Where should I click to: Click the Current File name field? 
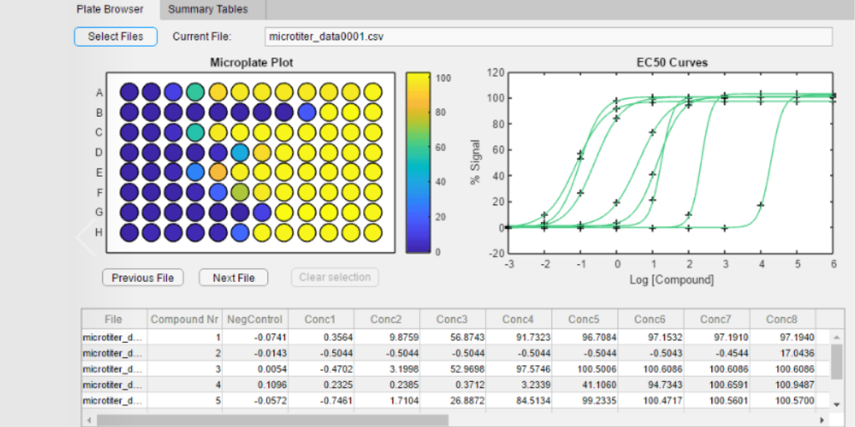[x=547, y=37]
